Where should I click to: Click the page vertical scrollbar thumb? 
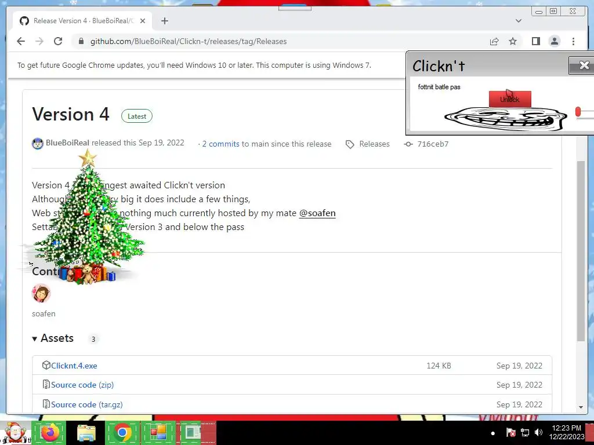pyautogui.click(x=581, y=251)
